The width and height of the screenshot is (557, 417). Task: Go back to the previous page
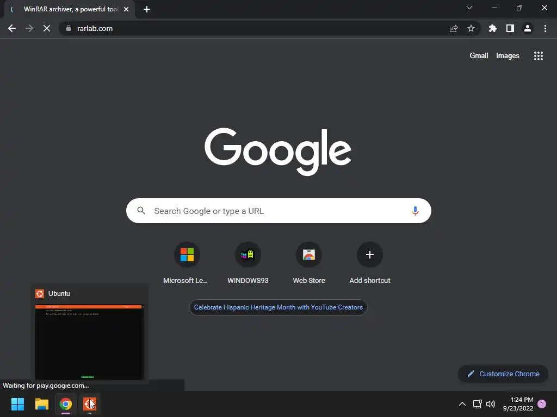point(12,28)
